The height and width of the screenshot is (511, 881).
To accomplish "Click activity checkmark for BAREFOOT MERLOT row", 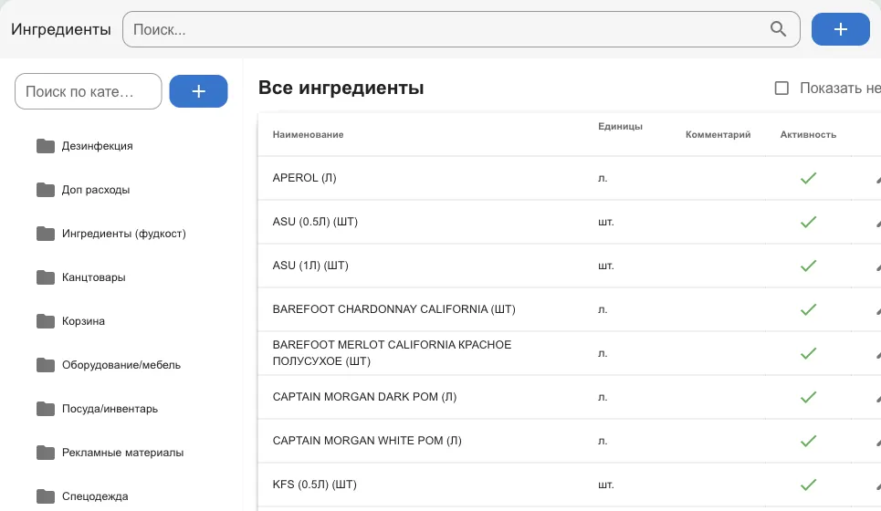I will click(x=808, y=353).
